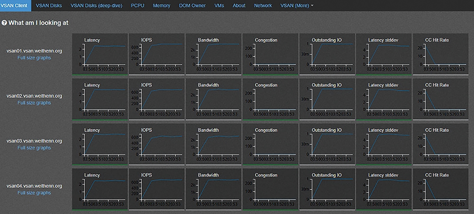Click vsan02.vsan.weithenn.org host name
This screenshot has width=474, height=214.
tap(34, 96)
